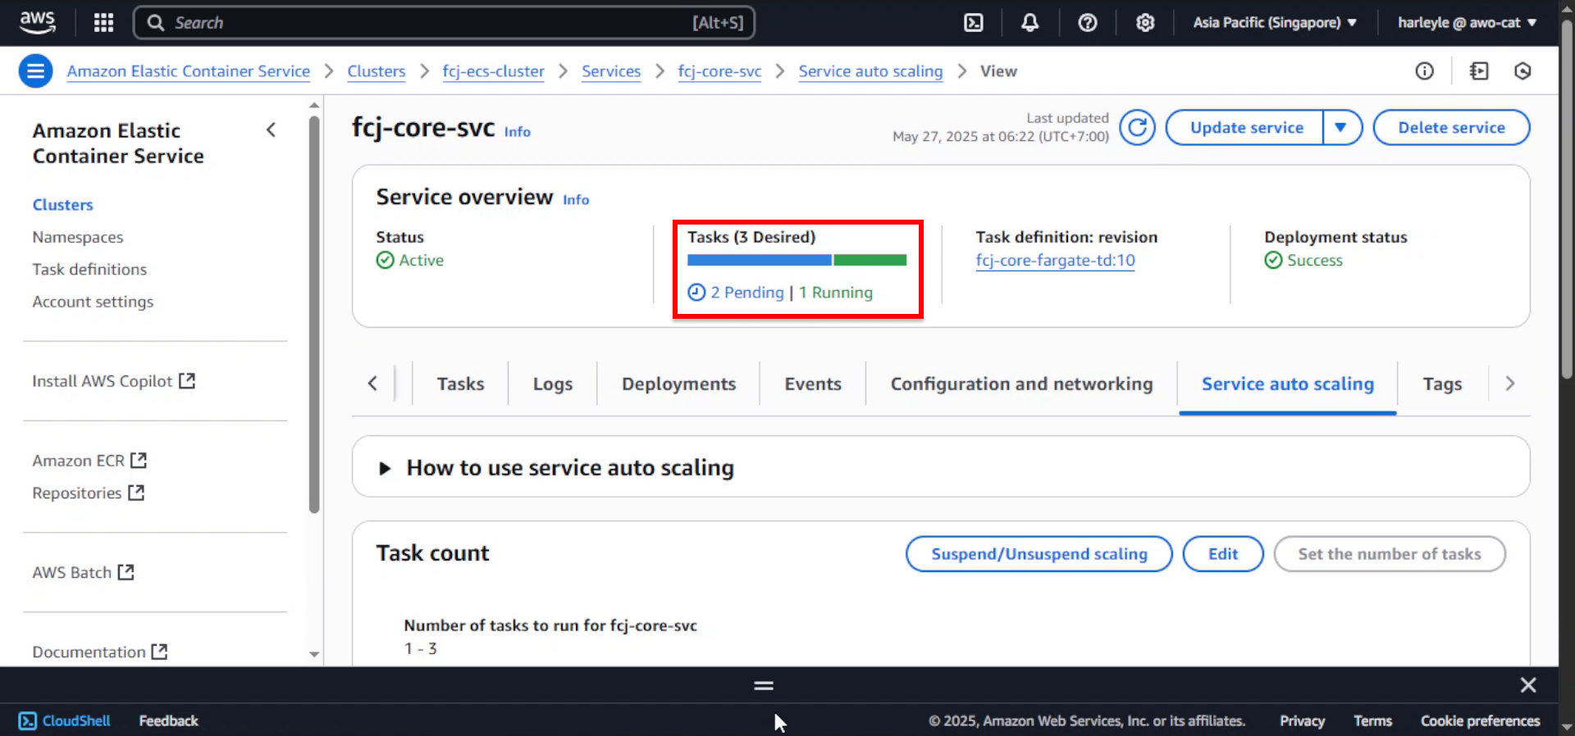Click the sidebar scroll up arrow

point(314,105)
